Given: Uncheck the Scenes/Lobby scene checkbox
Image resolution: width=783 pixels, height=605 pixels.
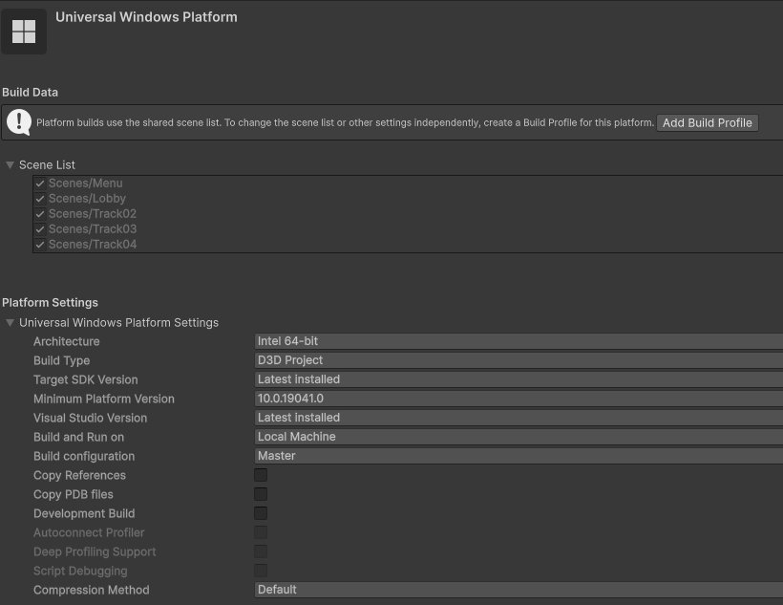Looking at the screenshot, I should click(40, 199).
